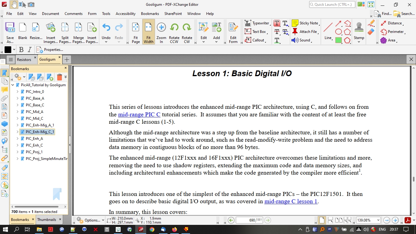Select the Eraser tool
416x234 pixels.
[371, 32]
